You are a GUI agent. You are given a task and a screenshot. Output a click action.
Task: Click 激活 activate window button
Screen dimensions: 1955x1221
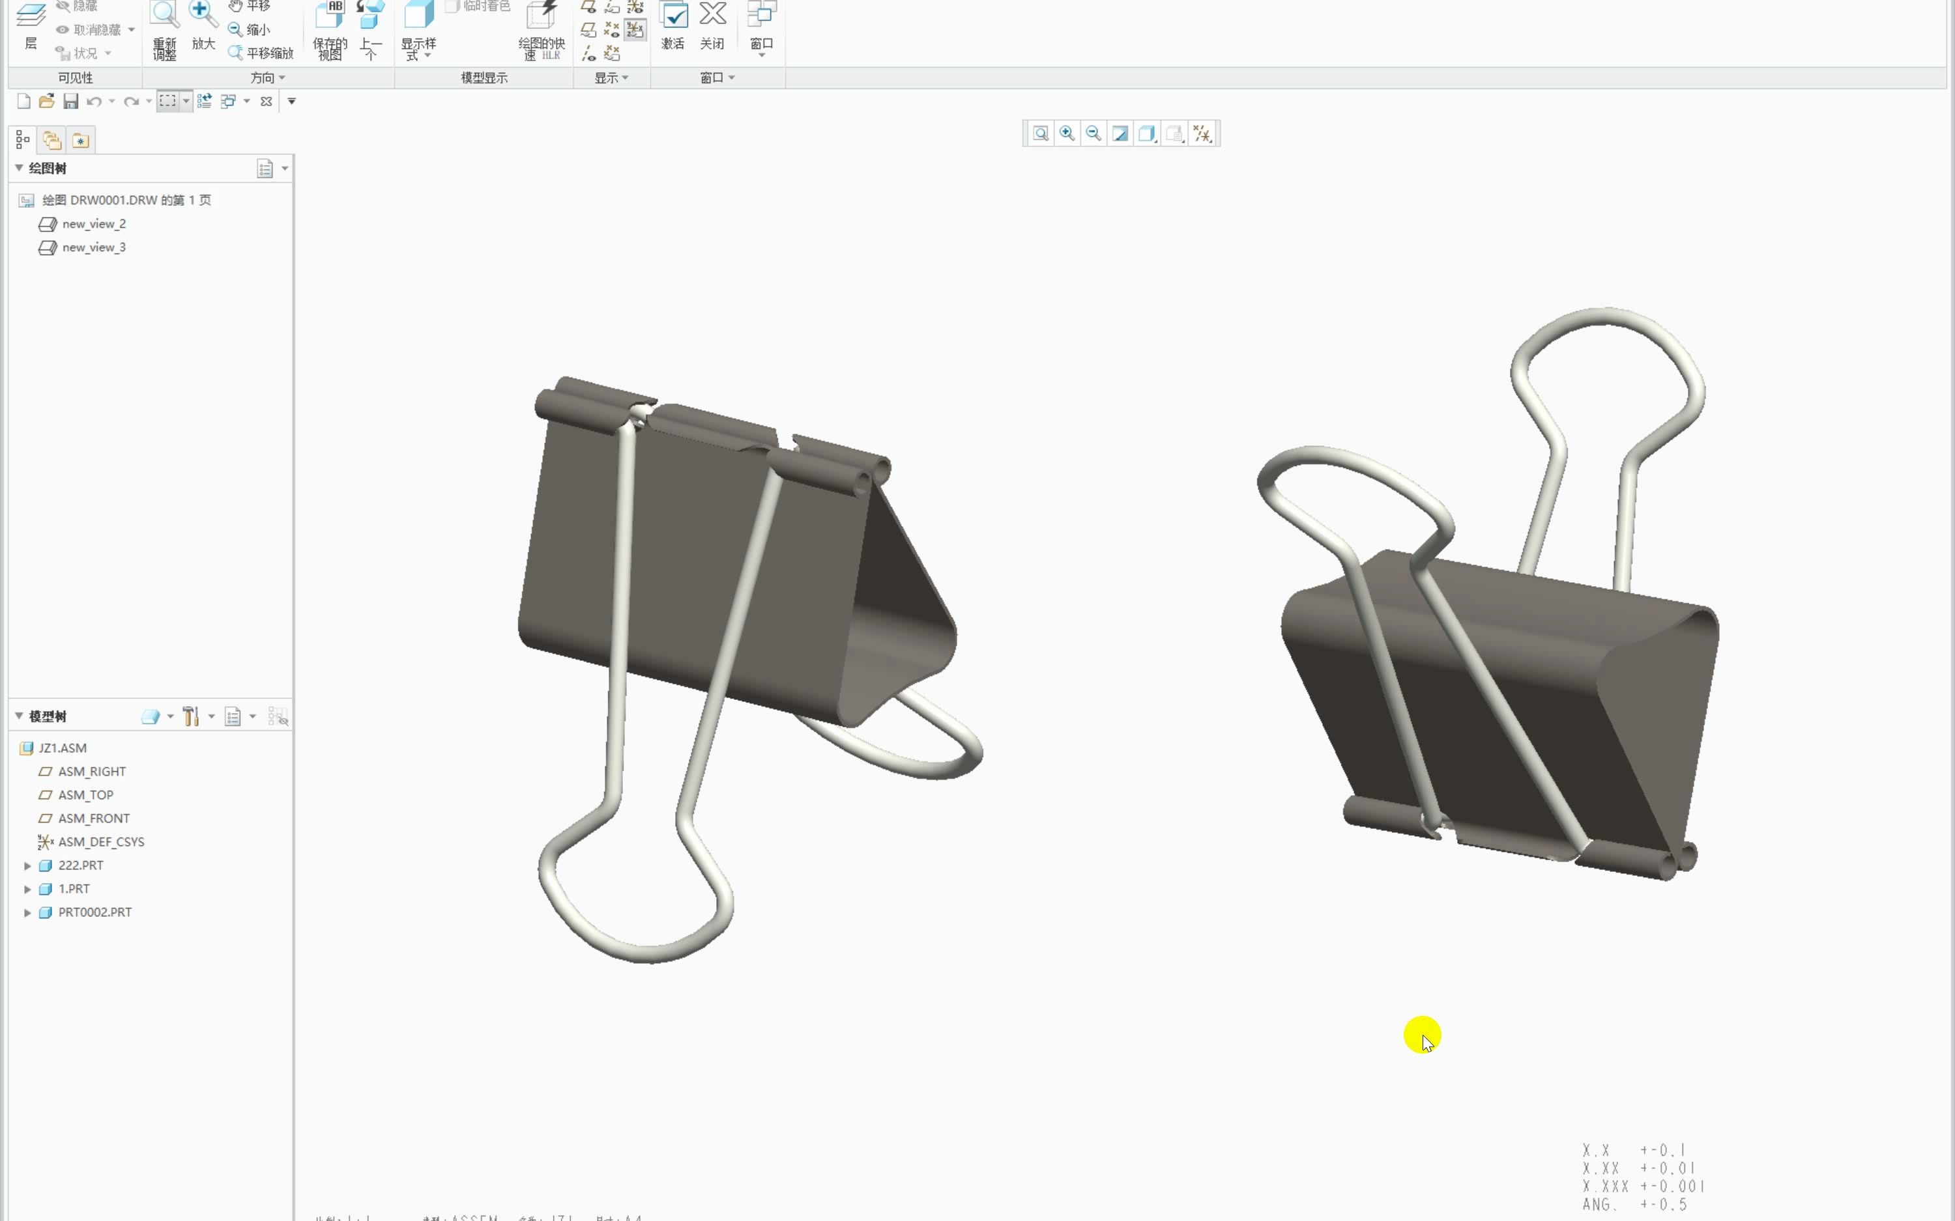coord(673,26)
